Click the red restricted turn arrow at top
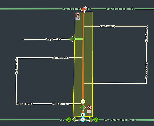The height and width of the screenshot is (126, 154). 84,10
